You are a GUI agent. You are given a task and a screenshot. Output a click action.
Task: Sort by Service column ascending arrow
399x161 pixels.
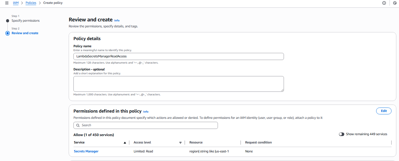[125, 143]
